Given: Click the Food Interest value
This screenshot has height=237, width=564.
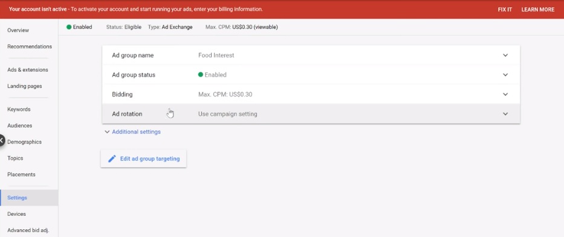Looking at the screenshot, I should point(216,55).
